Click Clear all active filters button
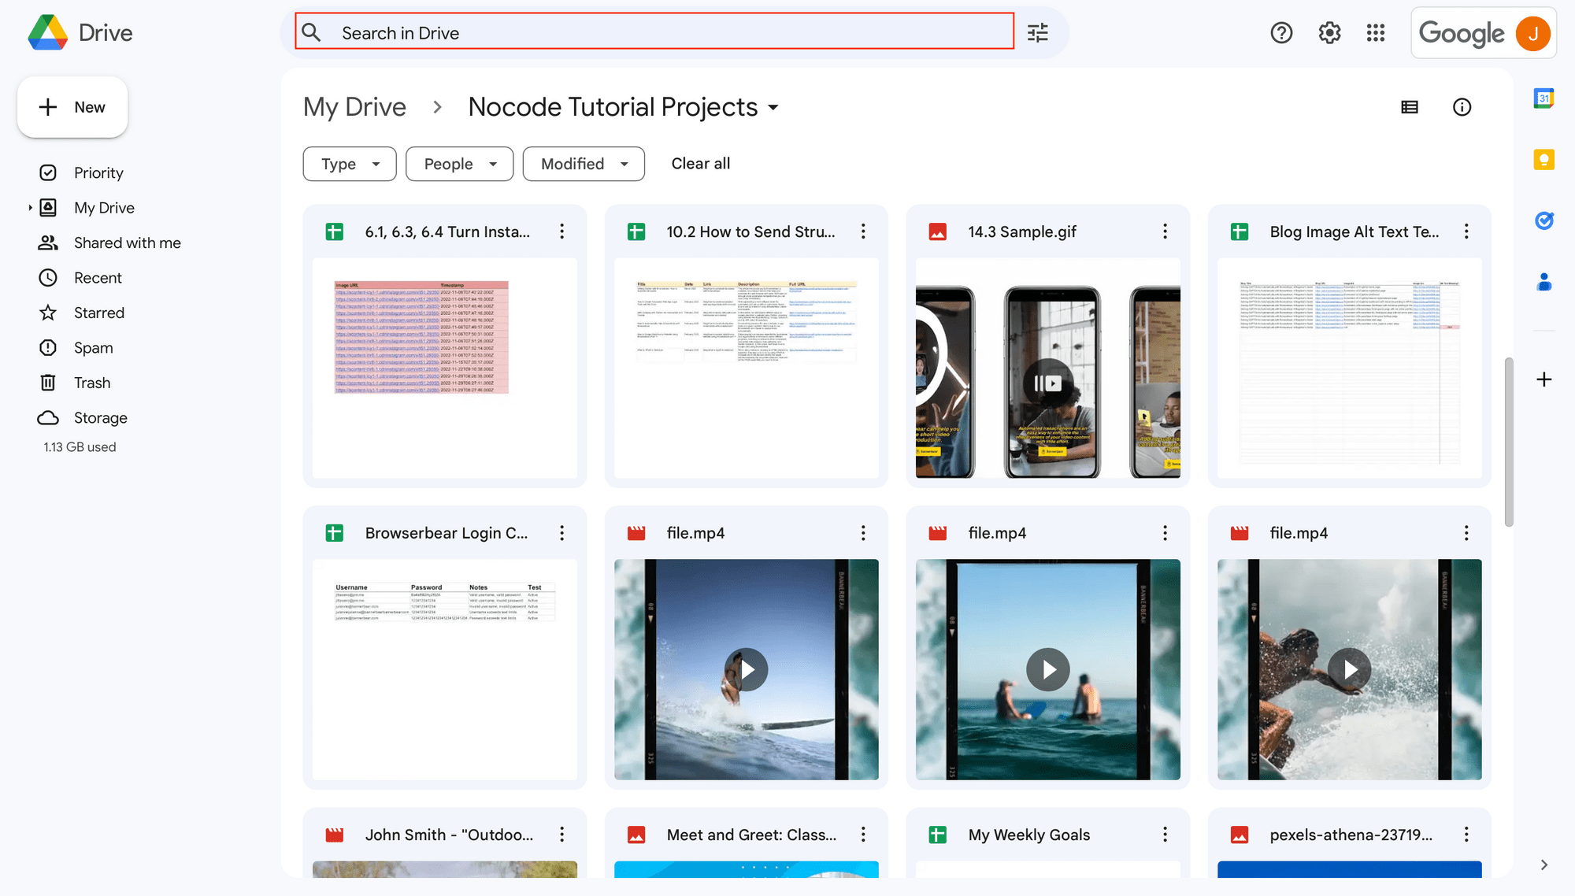 (x=701, y=164)
